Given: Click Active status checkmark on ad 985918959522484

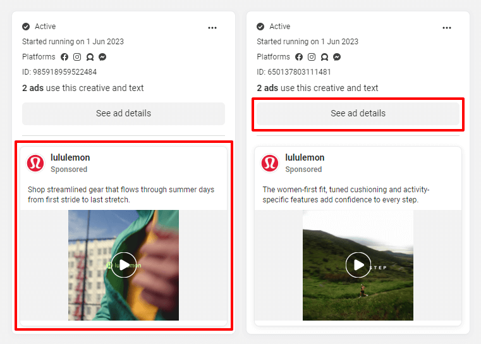Looking at the screenshot, I should 26,27.
